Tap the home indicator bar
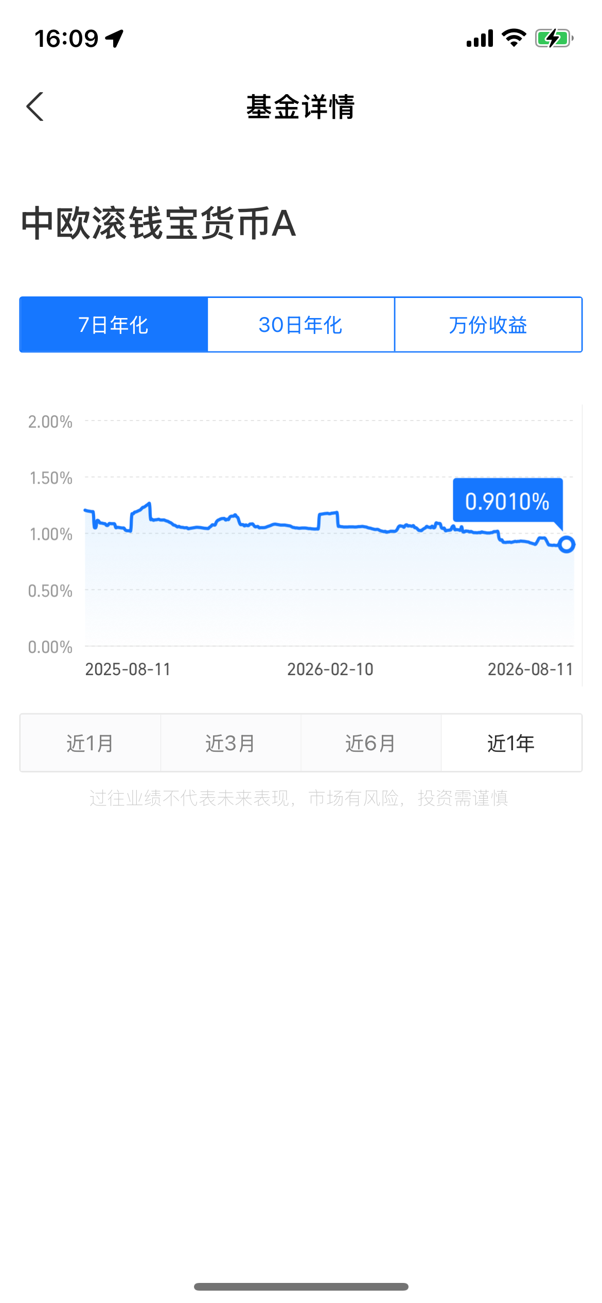The height and width of the screenshot is (1303, 602). [x=301, y=1287]
